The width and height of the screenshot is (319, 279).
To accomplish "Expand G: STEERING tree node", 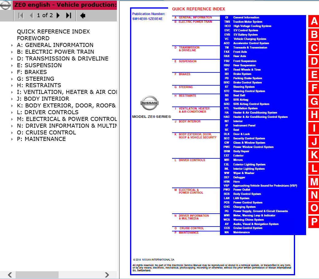I will tap(12, 79).
